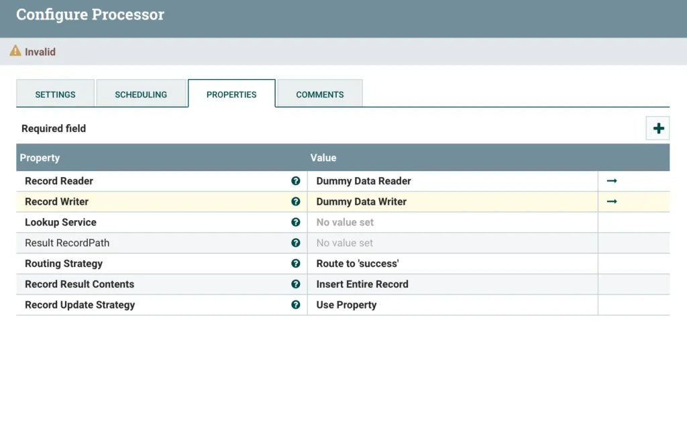Click the help icon beside Record Reader

pos(295,180)
